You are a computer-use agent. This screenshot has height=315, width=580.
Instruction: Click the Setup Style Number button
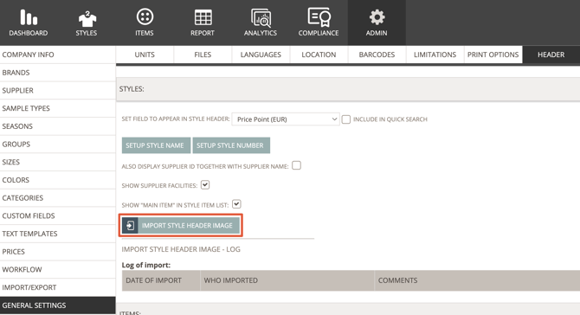click(x=231, y=145)
